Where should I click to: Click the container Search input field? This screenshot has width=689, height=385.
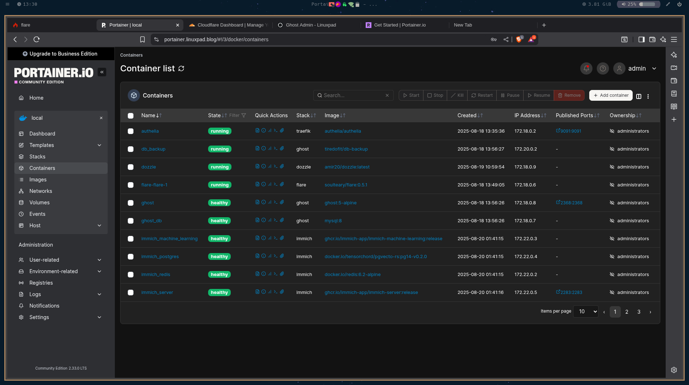[x=353, y=95]
